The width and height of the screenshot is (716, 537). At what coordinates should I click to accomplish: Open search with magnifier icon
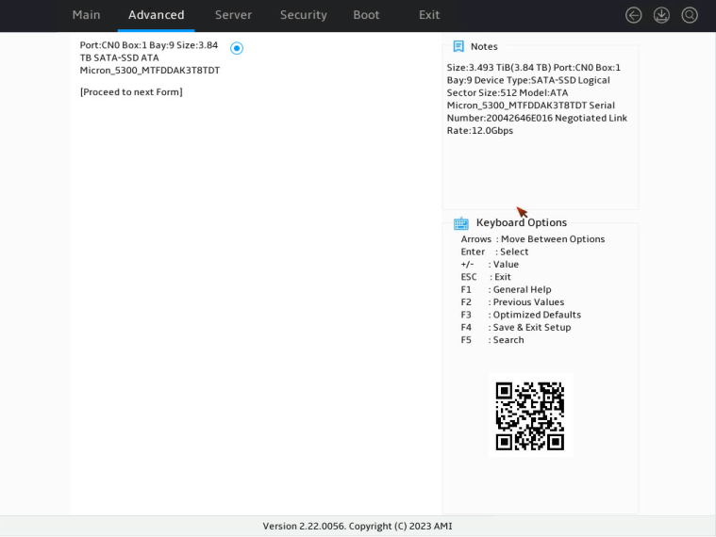[x=690, y=15]
